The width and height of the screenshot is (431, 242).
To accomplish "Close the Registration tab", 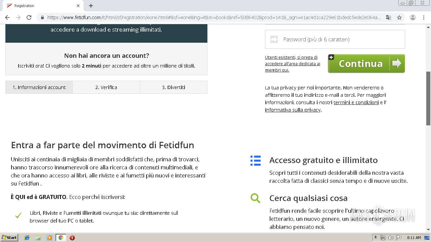I will tap(78, 6).
